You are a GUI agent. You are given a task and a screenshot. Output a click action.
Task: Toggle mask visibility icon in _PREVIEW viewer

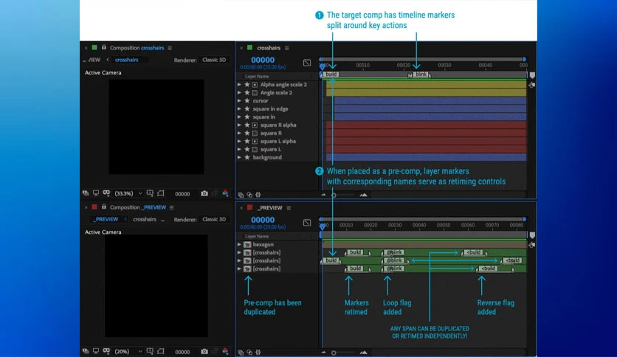click(106, 351)
